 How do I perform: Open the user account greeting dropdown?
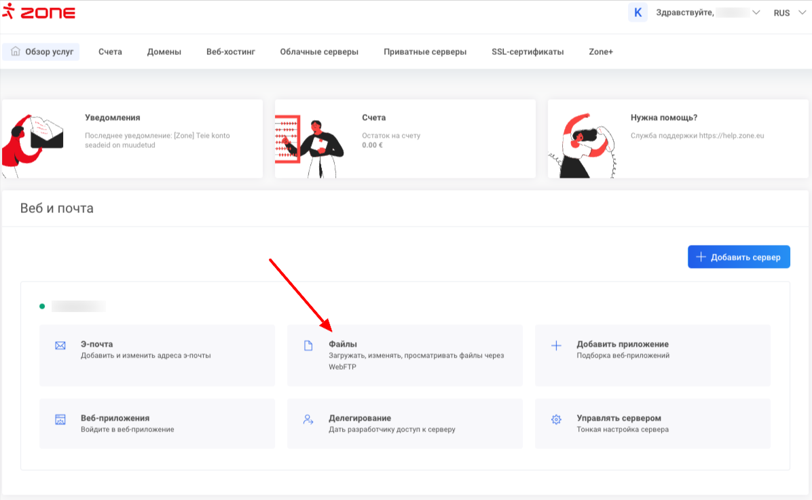pyautogui.click(x=706, y=13)
